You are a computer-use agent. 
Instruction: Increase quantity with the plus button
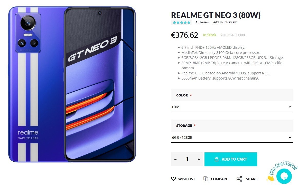[199, 159]
